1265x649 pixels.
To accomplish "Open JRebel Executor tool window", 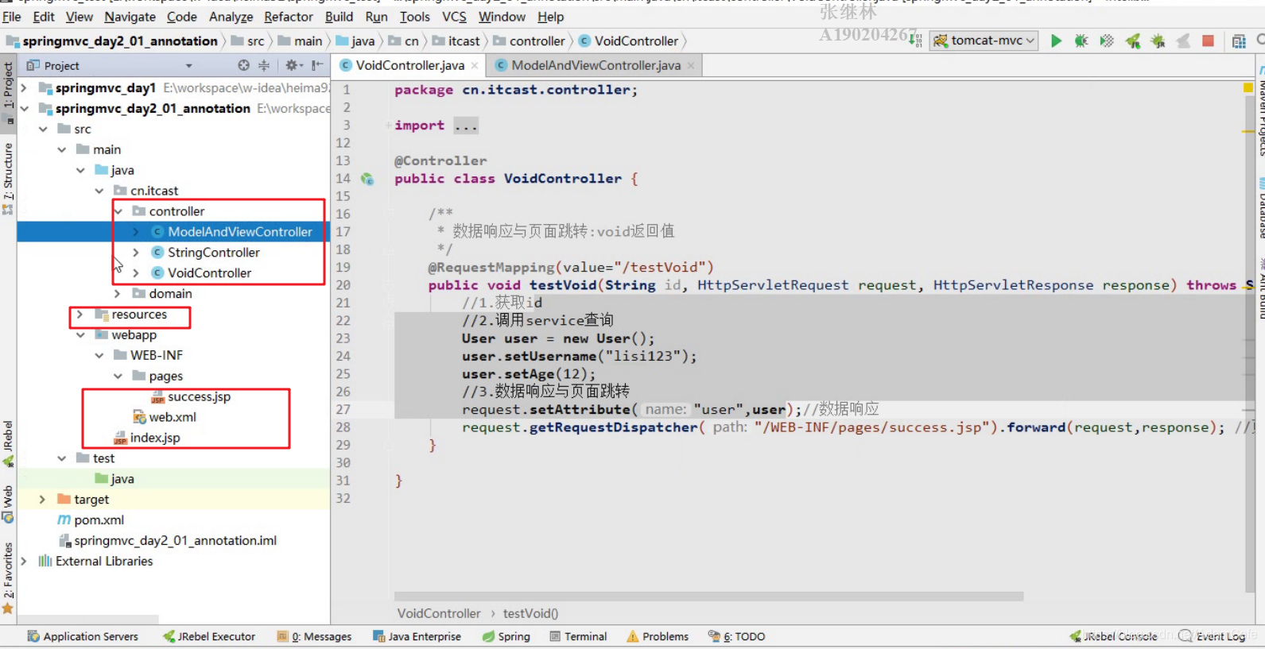I will pos(209,636).
